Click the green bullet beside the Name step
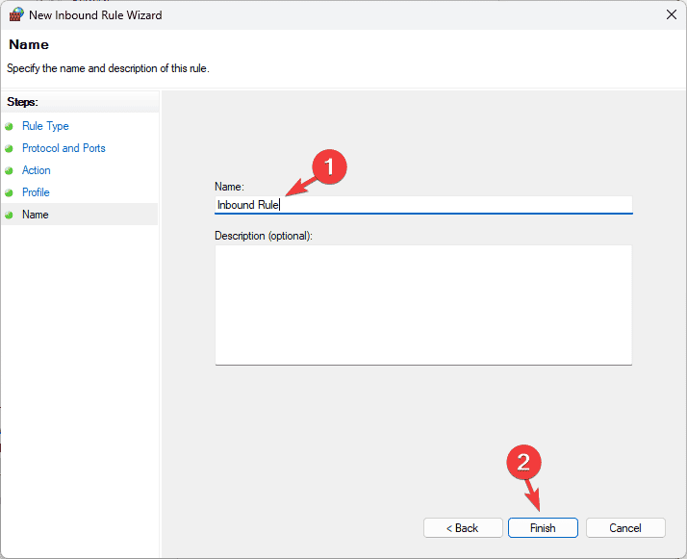The height and width of the screenshot is (559, 687). 10,215
